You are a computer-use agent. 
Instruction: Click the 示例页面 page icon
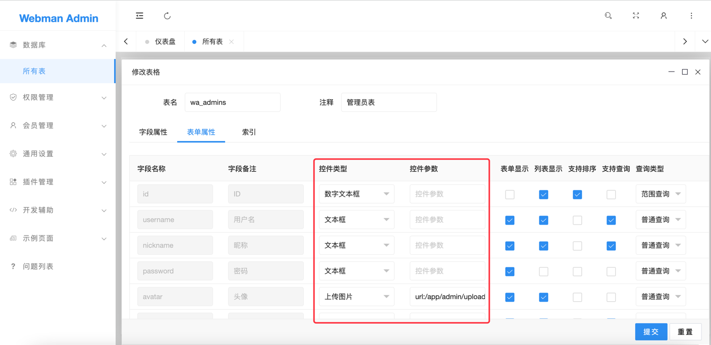click(x=13, y=238)
